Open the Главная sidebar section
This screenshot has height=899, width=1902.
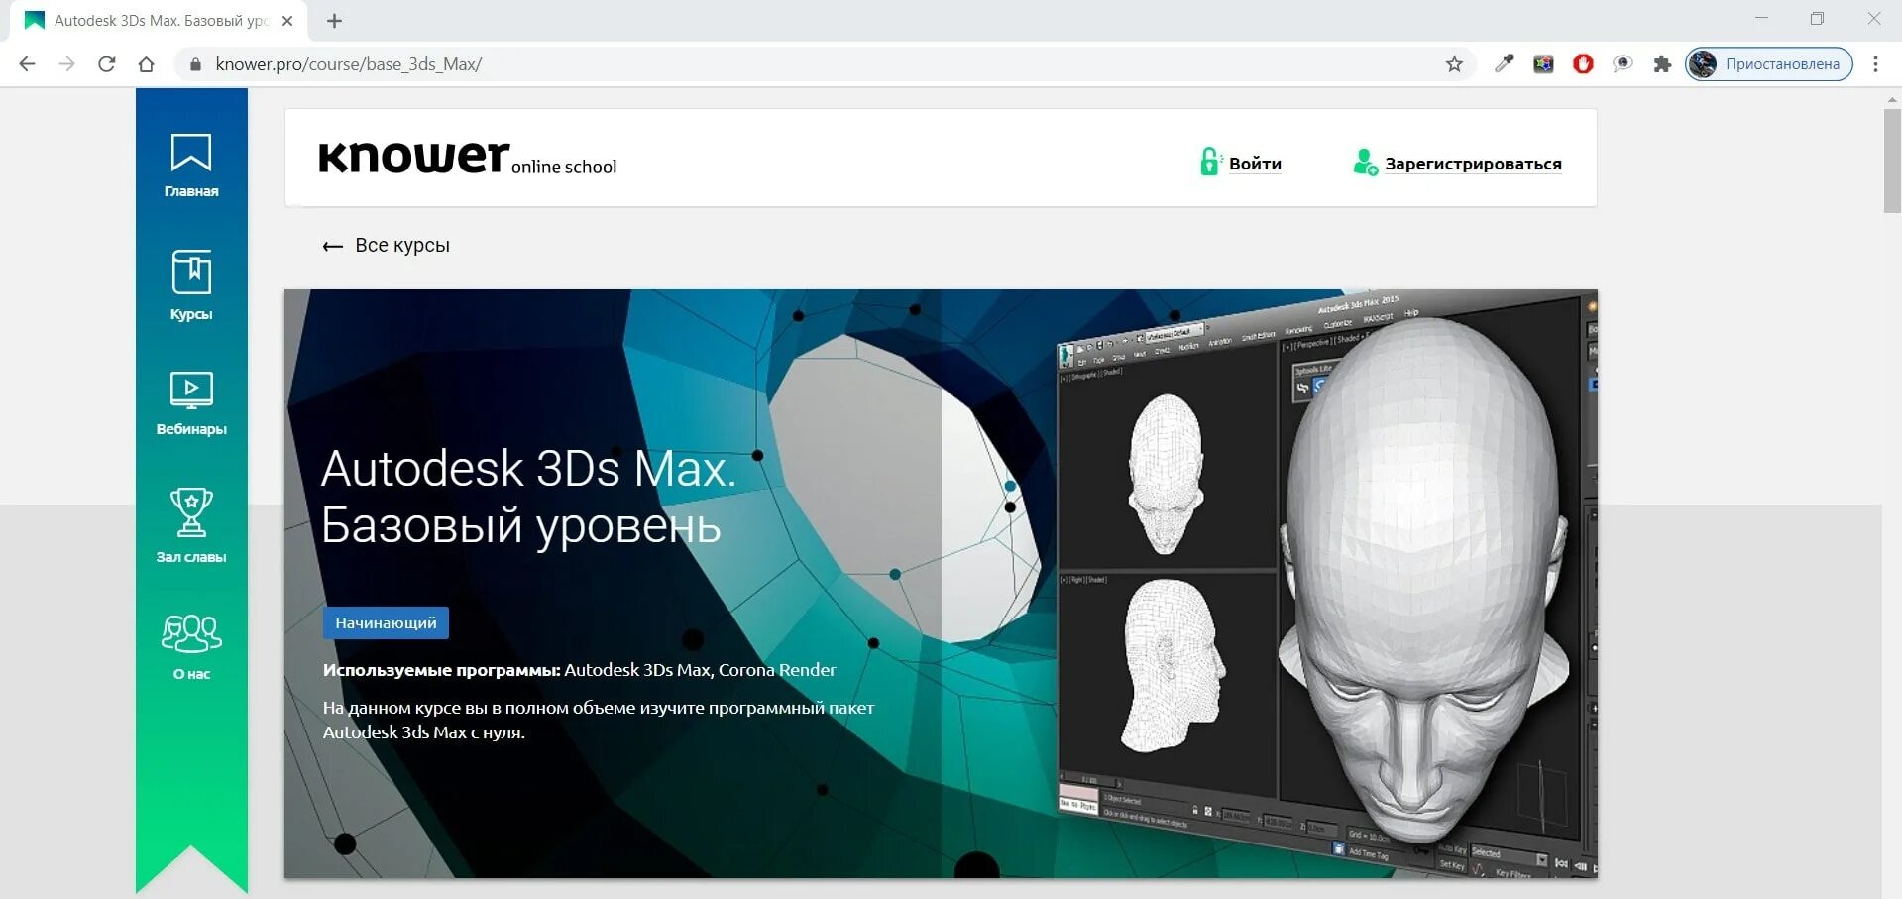[191, 166]
